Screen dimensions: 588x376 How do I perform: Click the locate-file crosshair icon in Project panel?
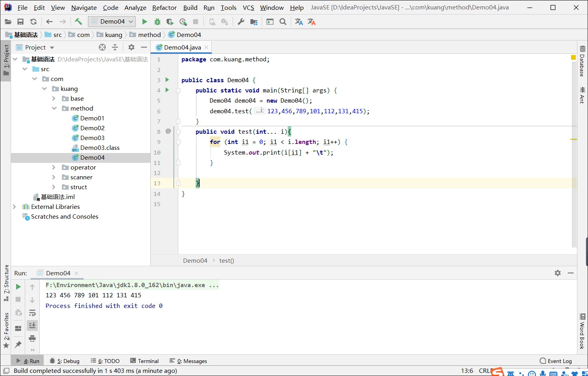tap(102, 47)
